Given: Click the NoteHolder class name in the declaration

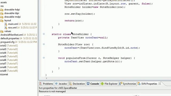Looking at the screenshot, I should 80,34.
